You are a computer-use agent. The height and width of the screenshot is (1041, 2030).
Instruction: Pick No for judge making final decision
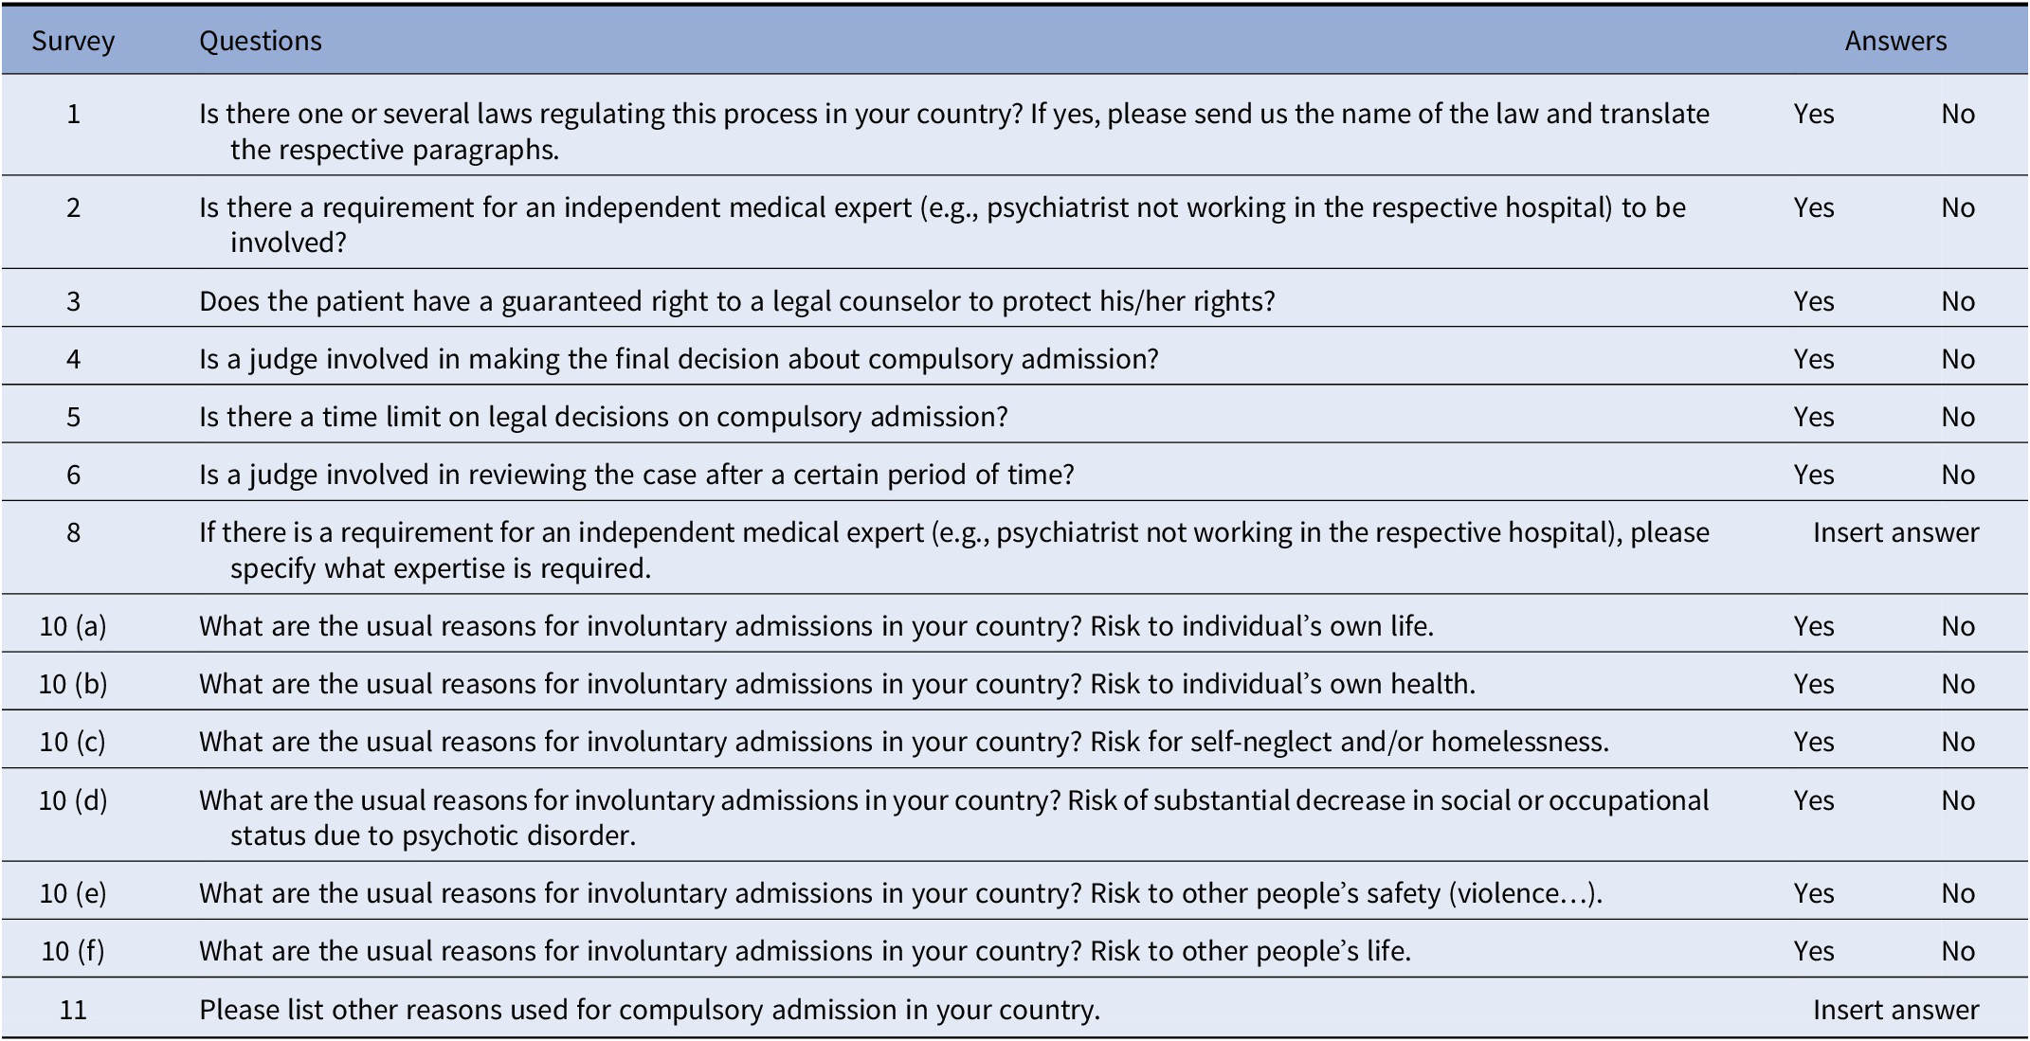coord(1957,360)
